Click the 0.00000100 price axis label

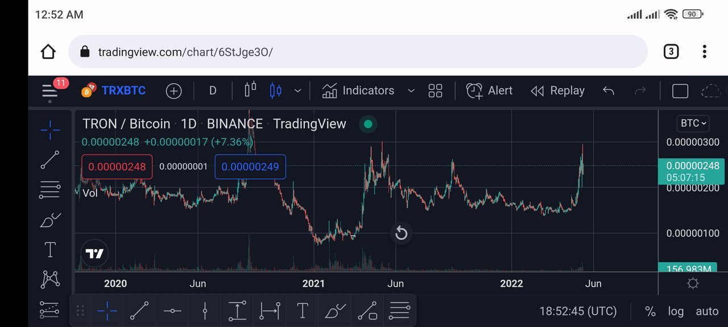tap(693, 233)
